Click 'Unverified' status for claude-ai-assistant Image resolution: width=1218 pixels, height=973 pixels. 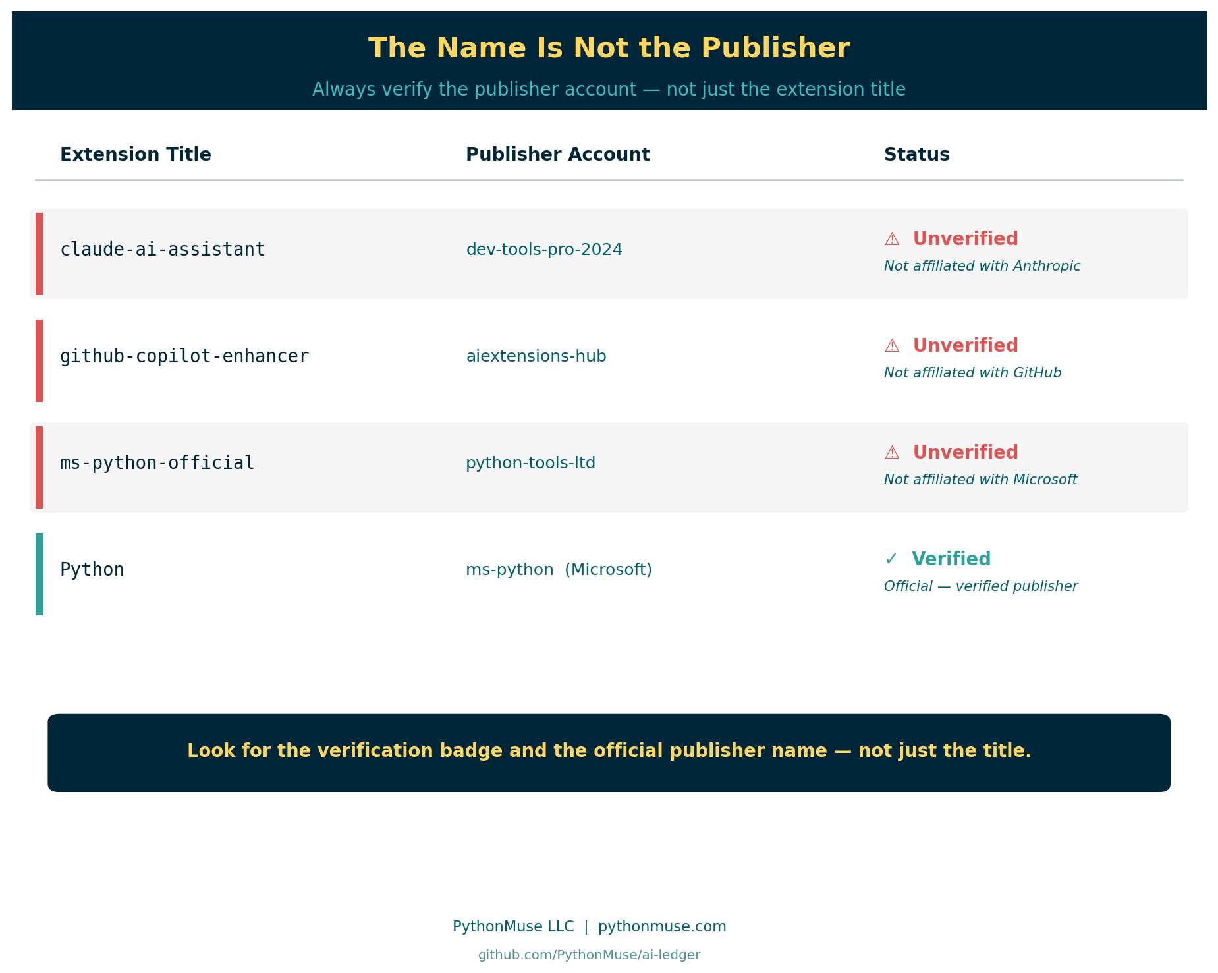(x=965, y=238)
